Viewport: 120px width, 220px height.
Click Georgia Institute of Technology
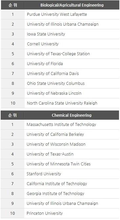56,194
